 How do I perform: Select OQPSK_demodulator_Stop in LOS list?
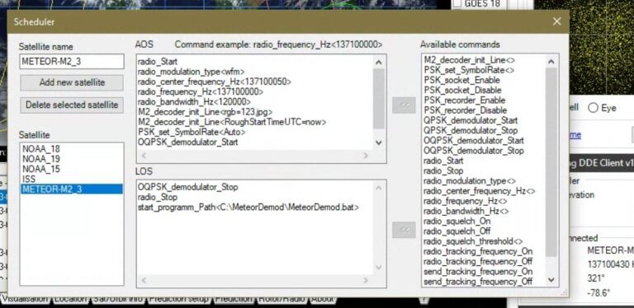[x=188, y=187]
